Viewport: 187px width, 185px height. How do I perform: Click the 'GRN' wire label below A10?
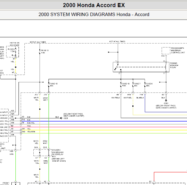click(11, 154)
